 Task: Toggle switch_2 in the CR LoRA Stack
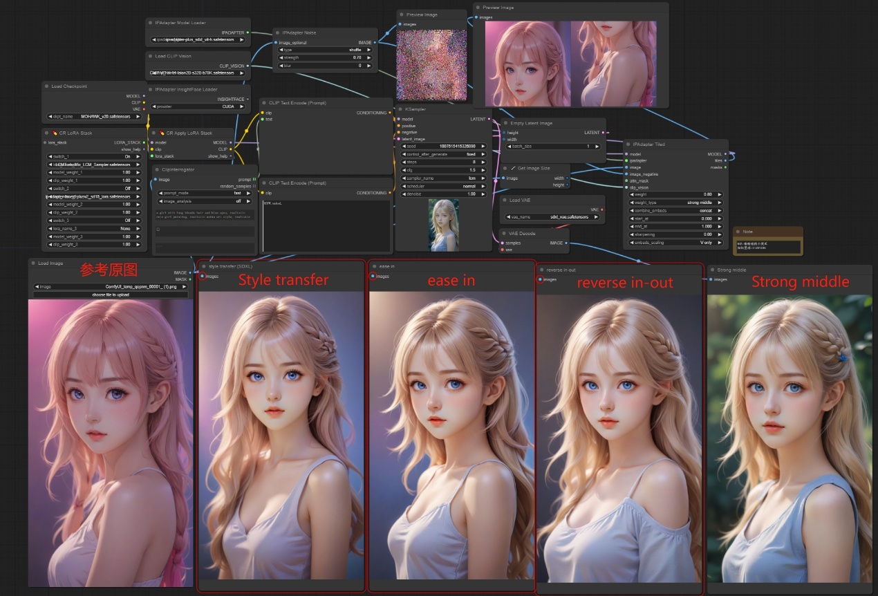click(x=95, y=188)
